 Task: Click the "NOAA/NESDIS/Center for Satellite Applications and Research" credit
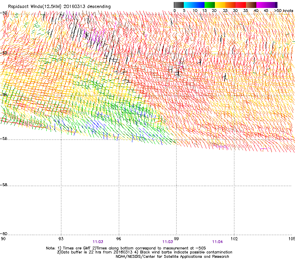tap(172, 257)
